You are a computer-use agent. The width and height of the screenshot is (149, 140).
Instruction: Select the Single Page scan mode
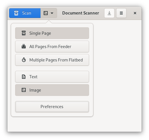pos(52,33)
